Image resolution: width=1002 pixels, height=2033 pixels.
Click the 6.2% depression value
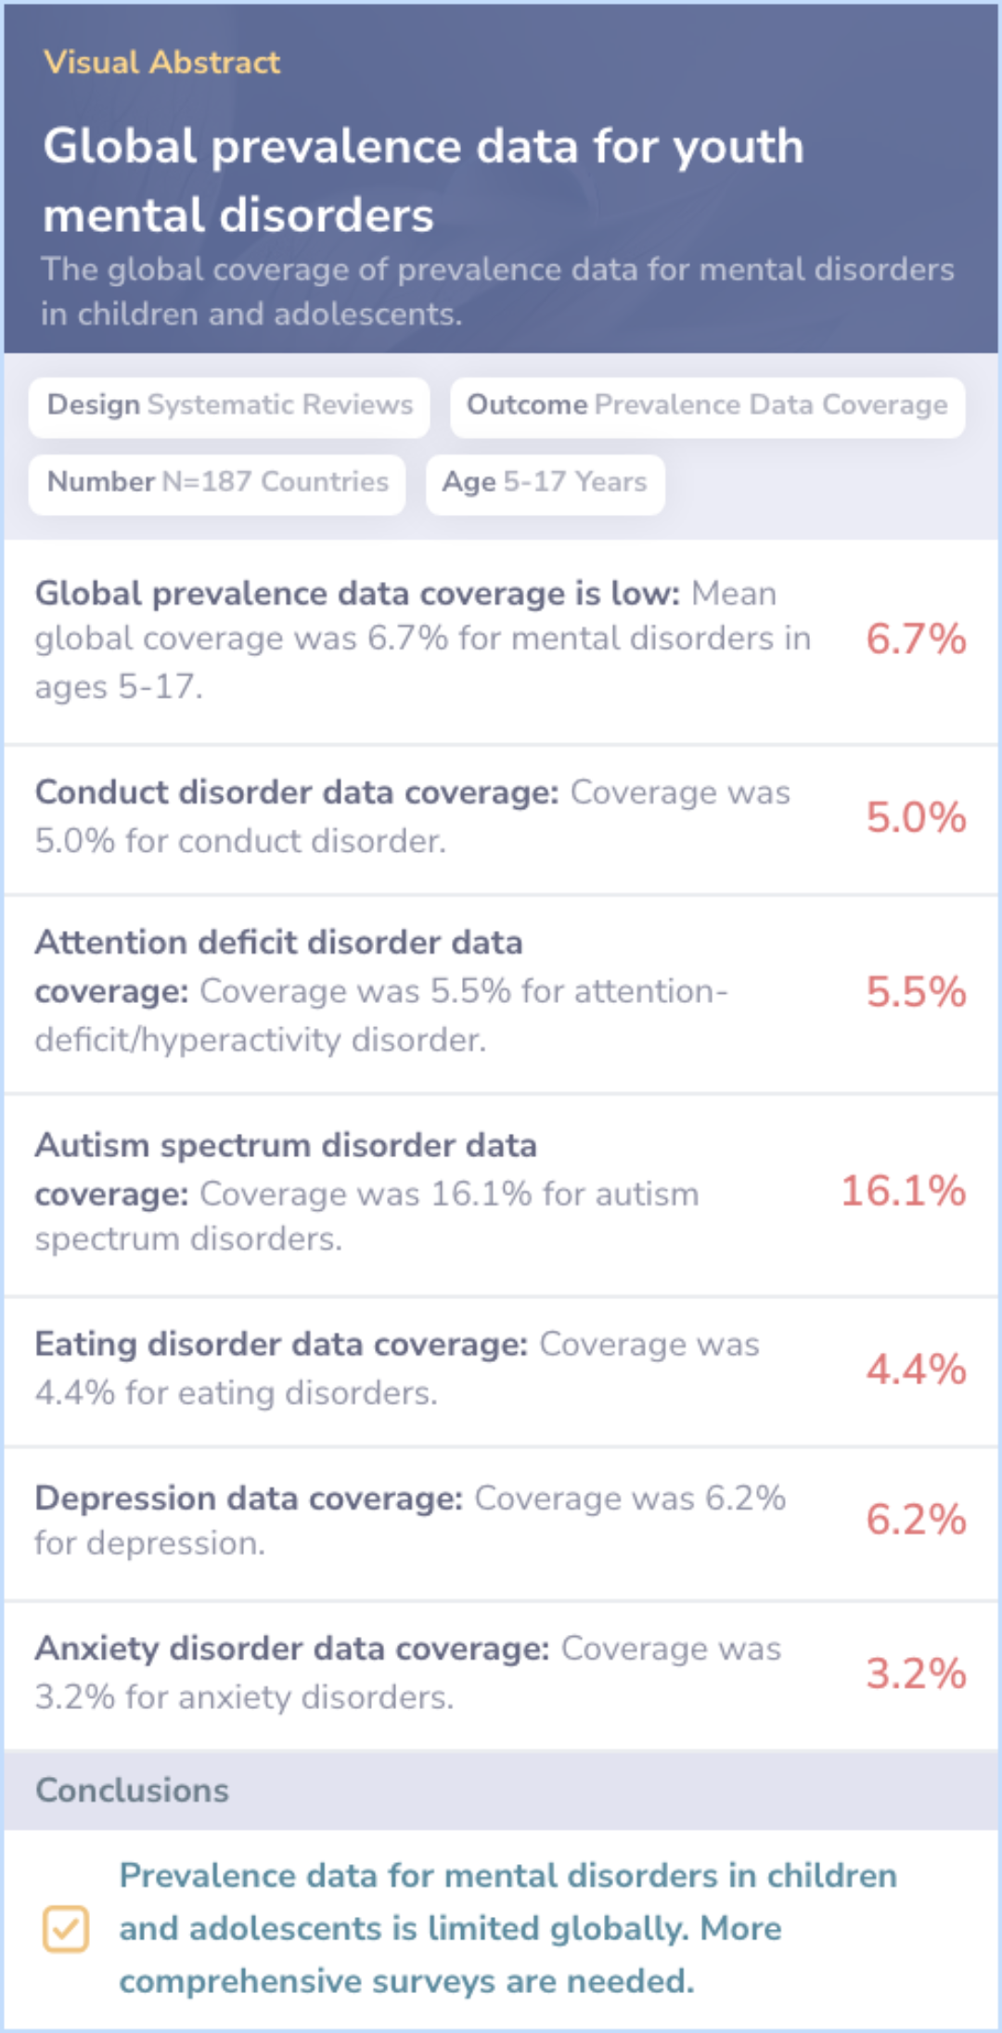916,1520
